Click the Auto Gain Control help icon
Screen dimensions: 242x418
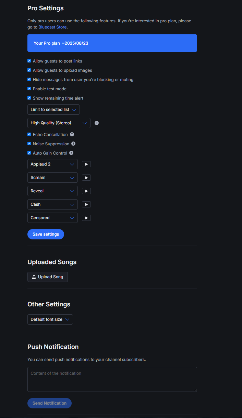tap(71, 153)
